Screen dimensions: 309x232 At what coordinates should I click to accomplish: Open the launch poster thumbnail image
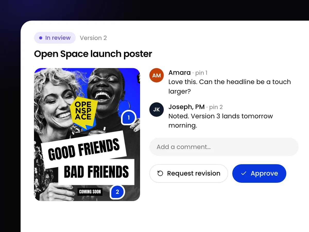(x=87, y=135)
